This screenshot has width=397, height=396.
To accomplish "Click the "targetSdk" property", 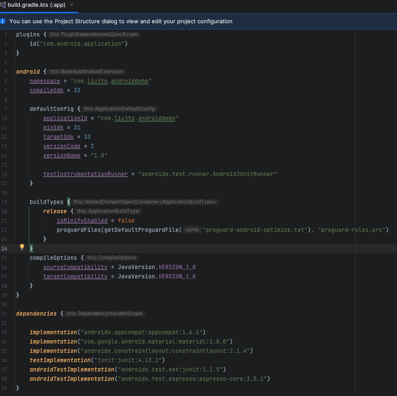I will pyautogui.click(x=58, y=137).
